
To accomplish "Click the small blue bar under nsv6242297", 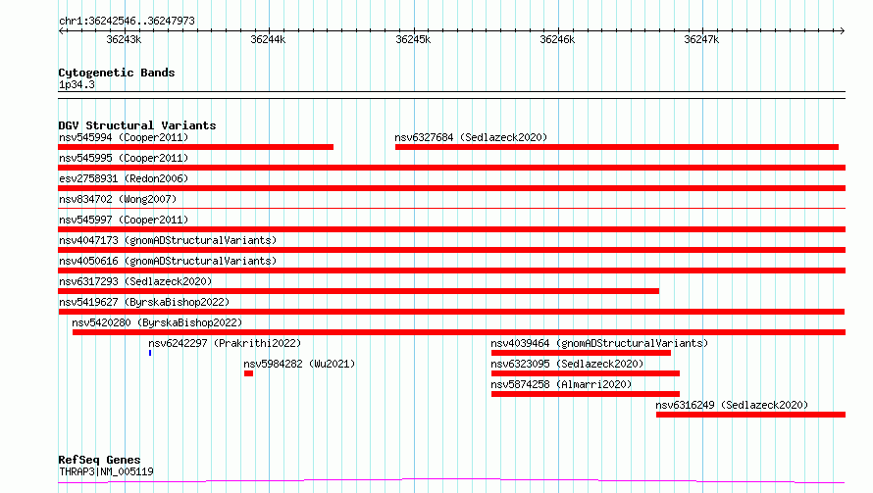I will (150, 353).
